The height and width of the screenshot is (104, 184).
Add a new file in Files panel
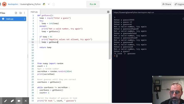tap(16, 13)
